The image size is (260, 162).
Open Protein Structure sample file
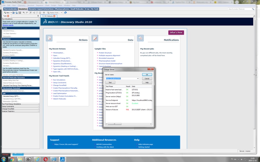click(105, 53)
